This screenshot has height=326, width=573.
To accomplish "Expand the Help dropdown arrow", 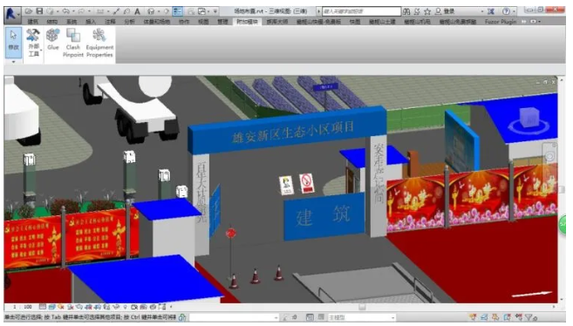I will 514,11.
